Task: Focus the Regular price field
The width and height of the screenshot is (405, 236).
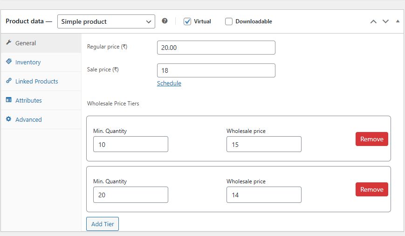Action: pos(216,48)
